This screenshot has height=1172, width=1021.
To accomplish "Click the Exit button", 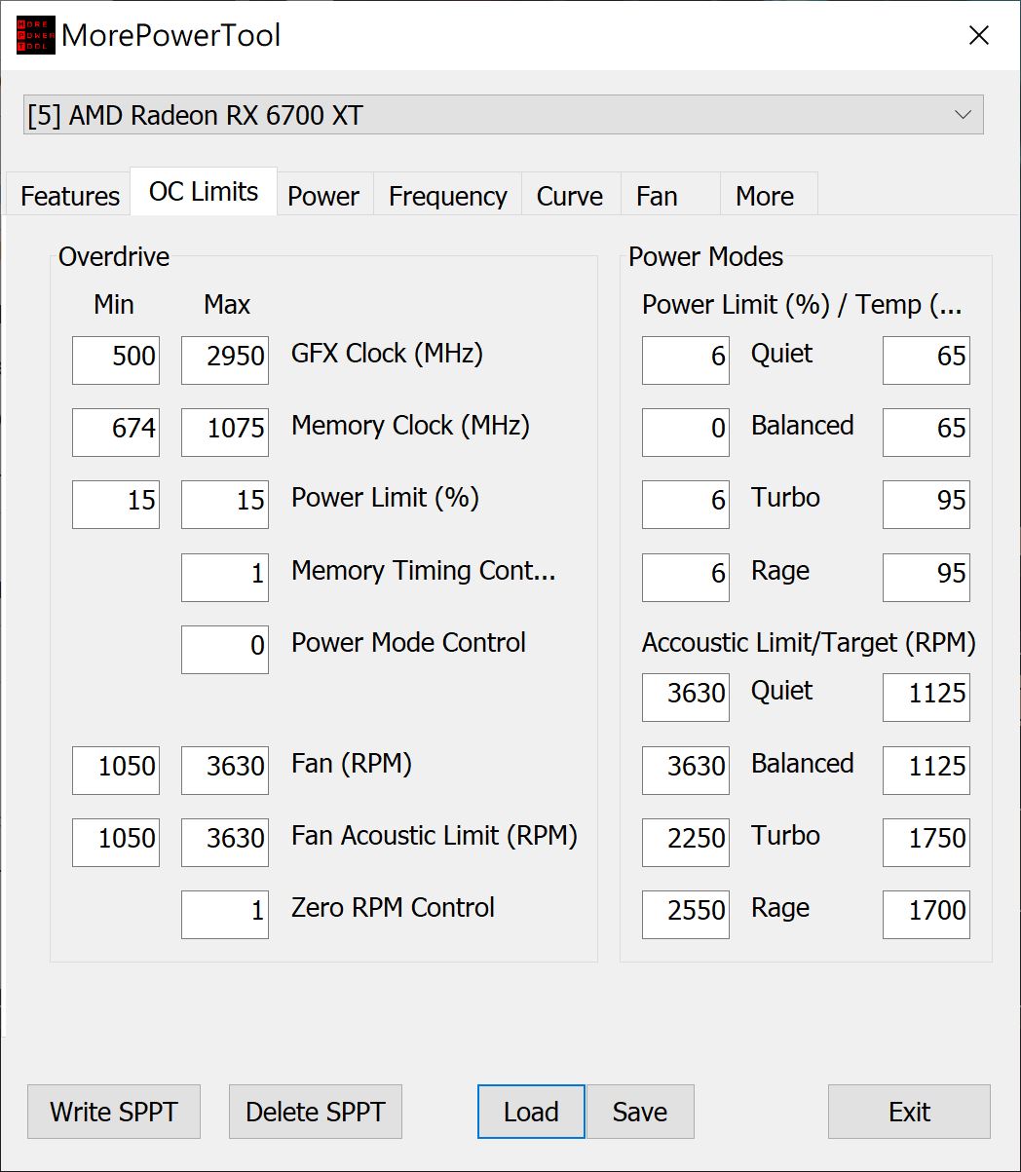I will (x=908, y=1112).
